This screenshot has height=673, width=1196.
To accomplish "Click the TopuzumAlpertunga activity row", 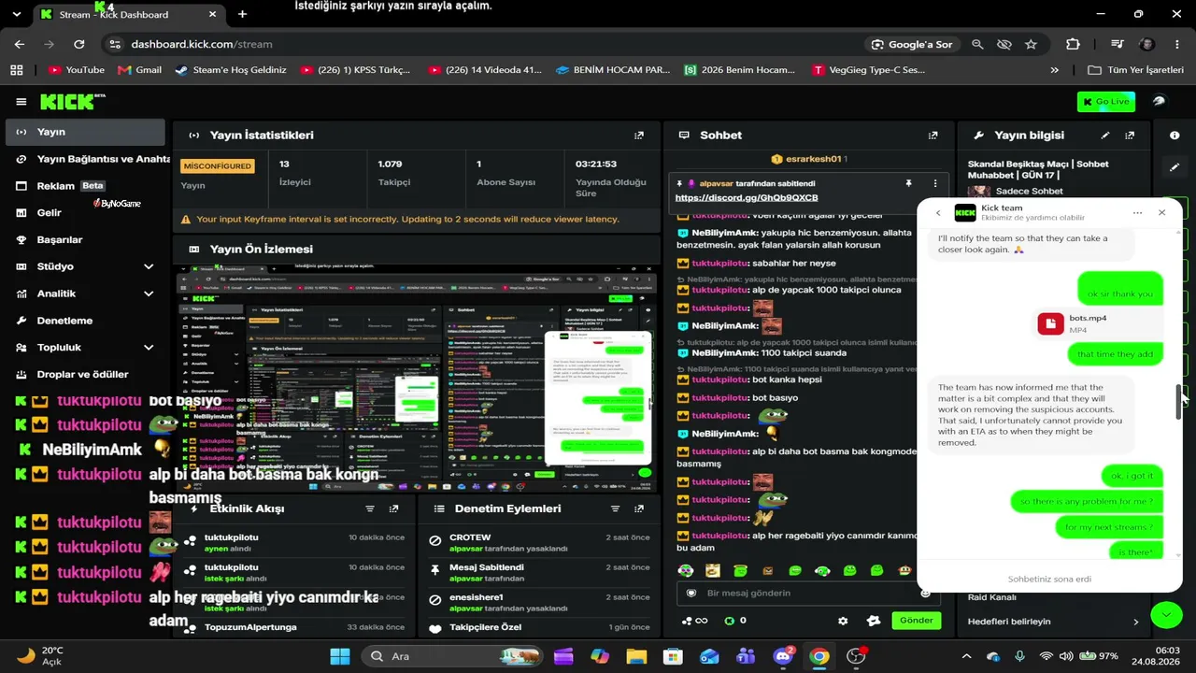I will (x=292, y=627).
